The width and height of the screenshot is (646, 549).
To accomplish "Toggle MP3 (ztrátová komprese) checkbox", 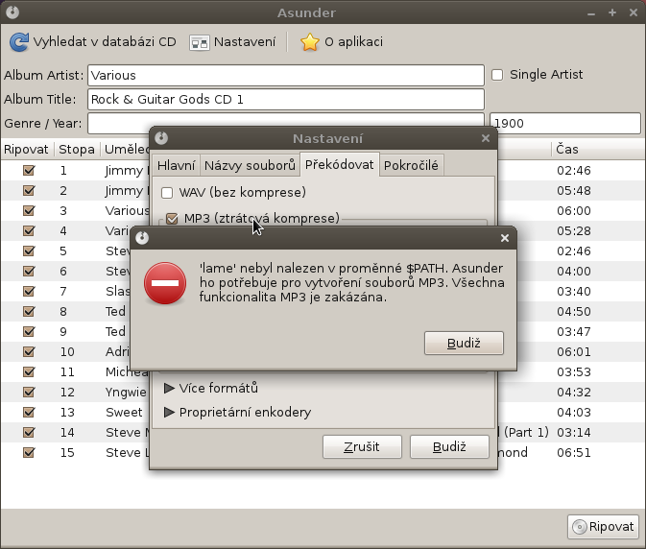I will pyautogui.click(x=172, y=218).
